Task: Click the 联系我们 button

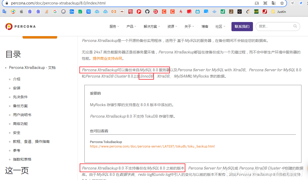Action: coord(242,26)
